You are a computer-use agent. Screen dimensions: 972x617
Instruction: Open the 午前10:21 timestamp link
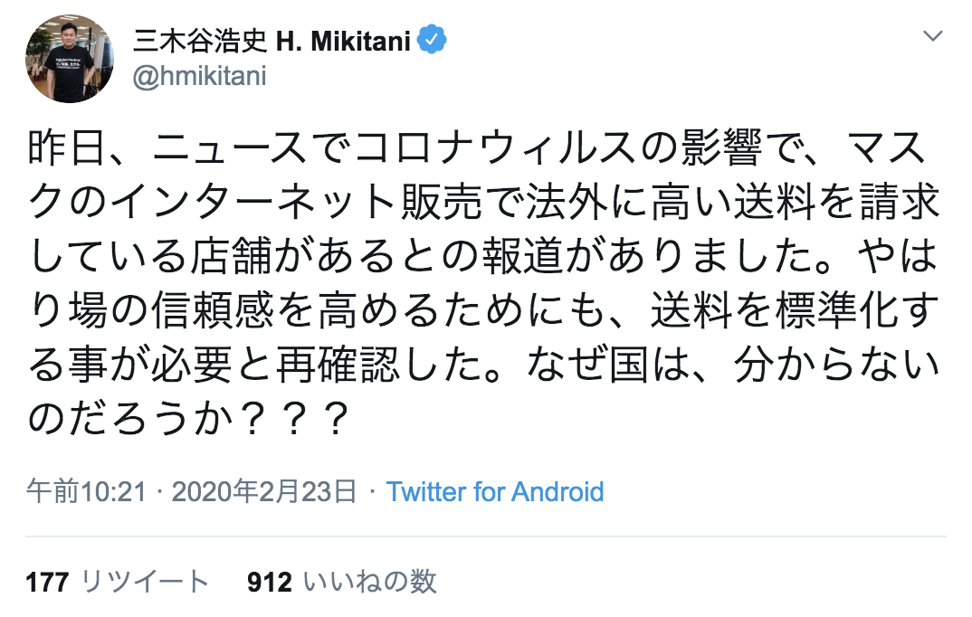point(86,492)
